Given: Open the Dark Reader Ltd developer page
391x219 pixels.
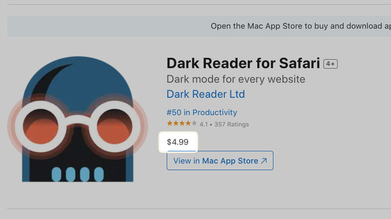Looking at the screenshot, I should point(206,94).
